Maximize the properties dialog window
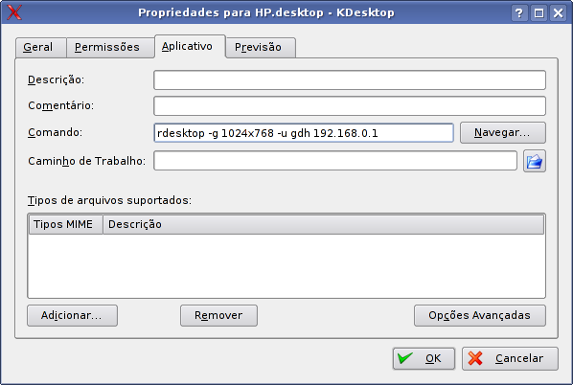Image resolution: width=573 pixels, height=385 pixels. [x=539, y=13]
